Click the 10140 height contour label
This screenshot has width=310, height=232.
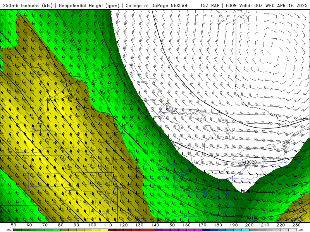(x=253, y=218)
